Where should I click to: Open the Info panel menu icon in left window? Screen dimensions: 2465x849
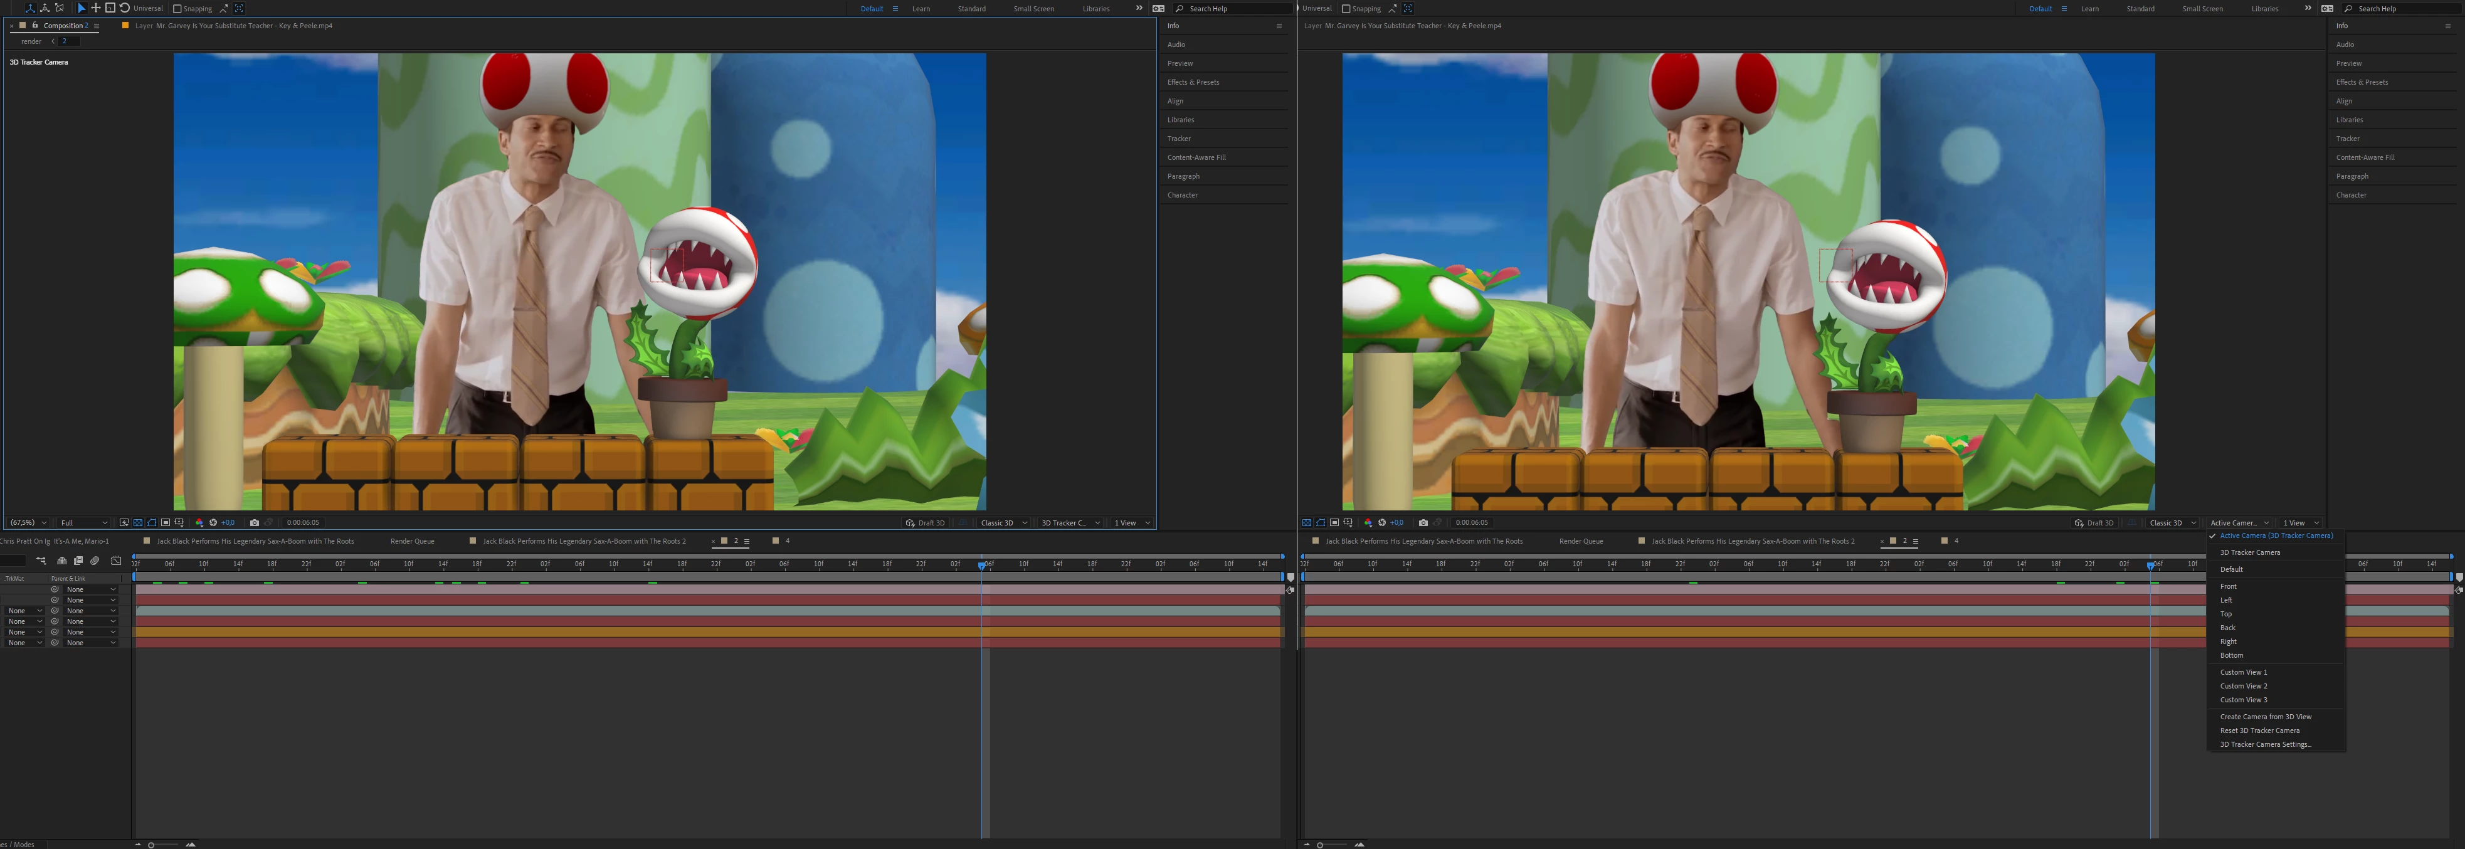pos(1279,26)
